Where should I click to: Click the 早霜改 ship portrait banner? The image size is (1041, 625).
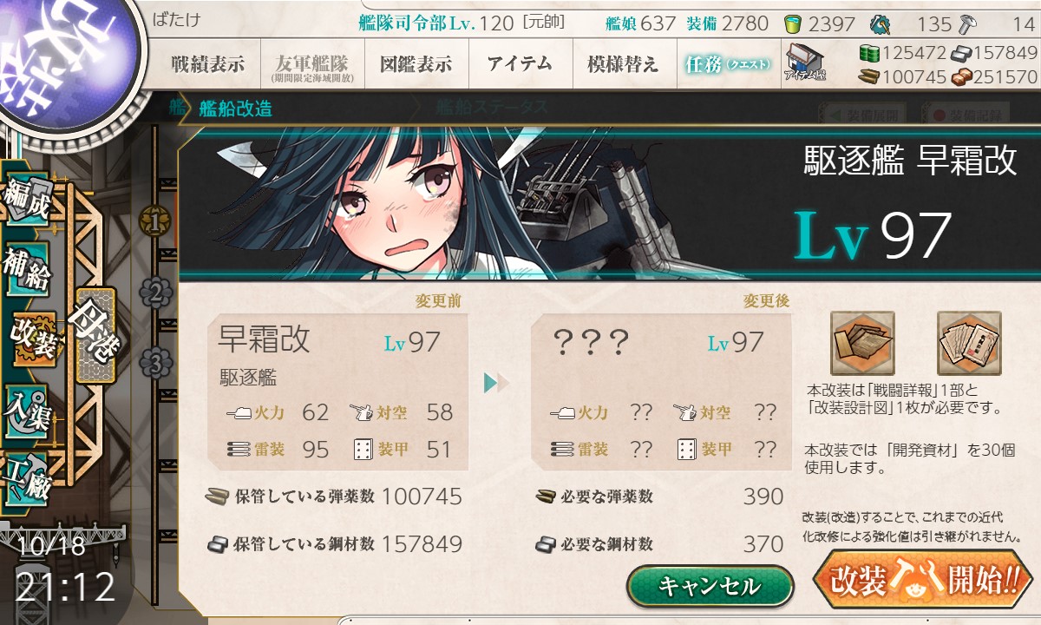(609, 204)
